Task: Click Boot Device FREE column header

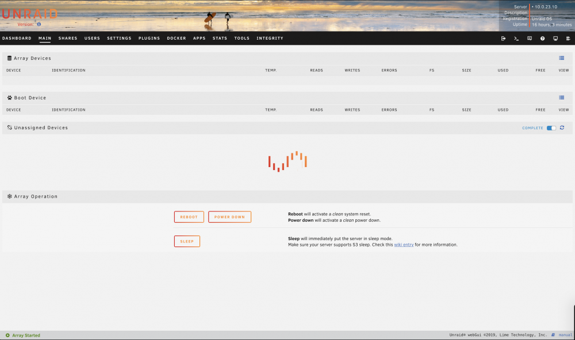Action: pyautogui.click(x=540, y=110)
